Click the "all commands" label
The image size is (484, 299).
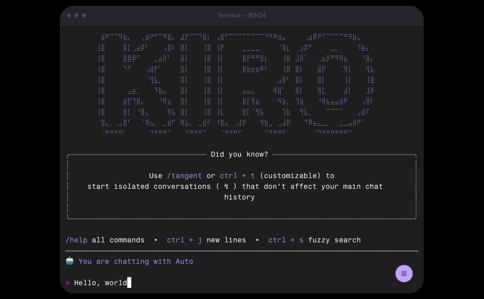click(x=118, y=240)
